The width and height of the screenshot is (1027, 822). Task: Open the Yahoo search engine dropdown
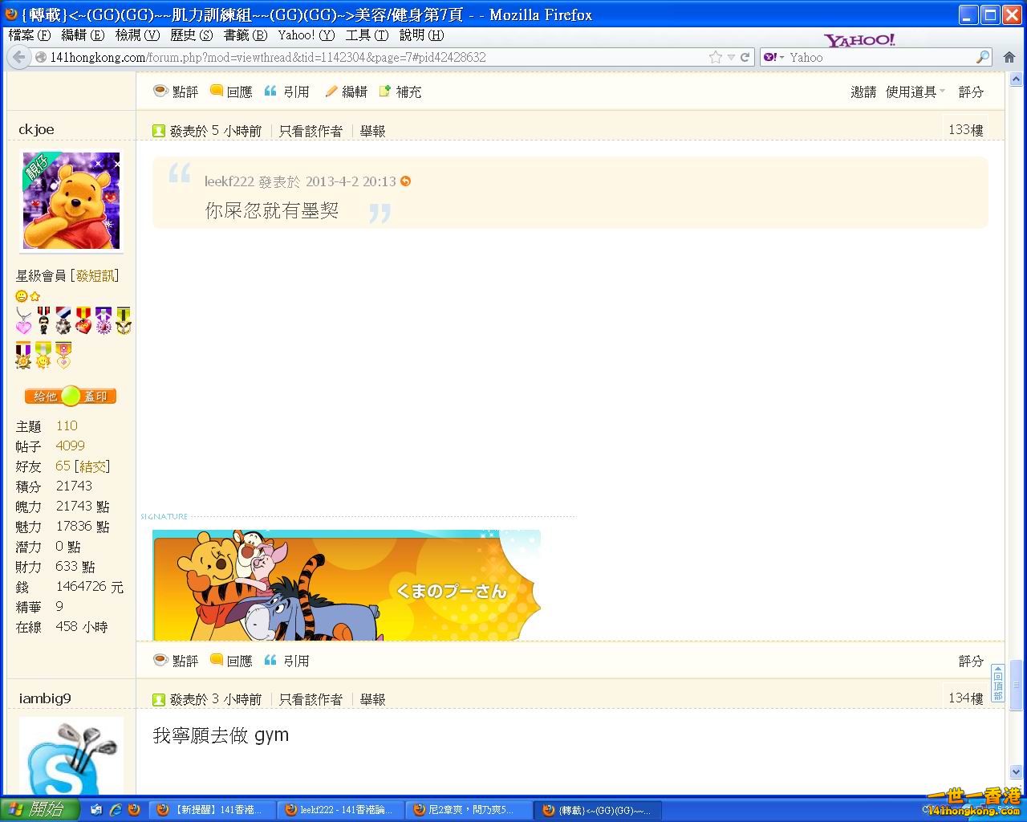coord(773,57)
